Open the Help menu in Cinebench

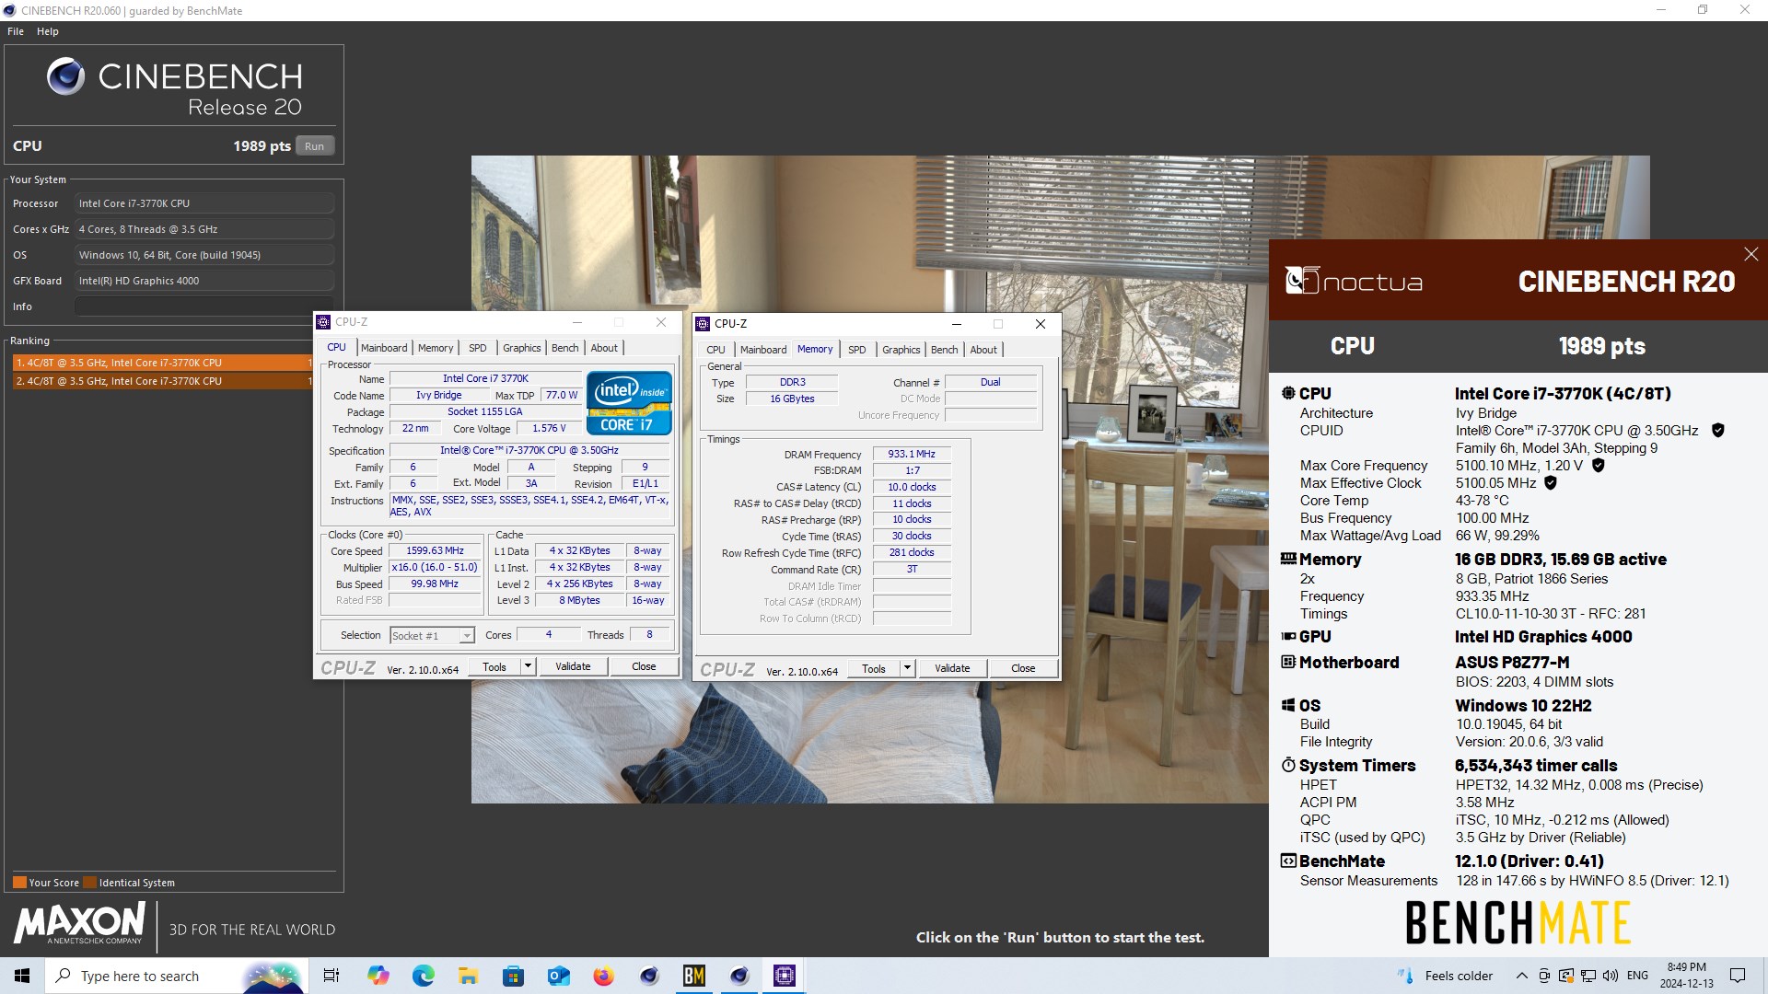coord(48,31)
